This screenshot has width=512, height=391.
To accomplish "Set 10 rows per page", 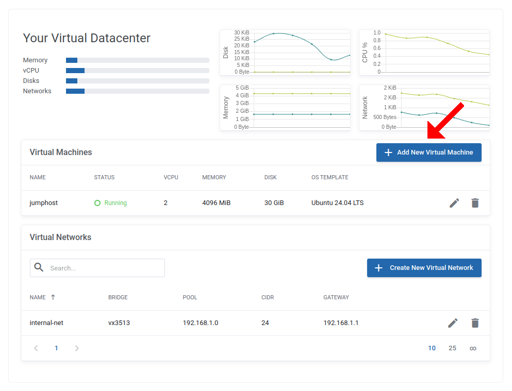I will pos(432,348).
